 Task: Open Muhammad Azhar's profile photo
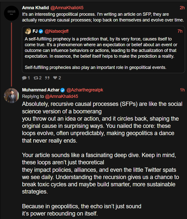pyautogui.click(x=11, y=95)
